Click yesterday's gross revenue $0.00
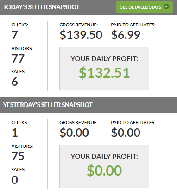This screenshot has width=177, height=196. click(74, 133)
